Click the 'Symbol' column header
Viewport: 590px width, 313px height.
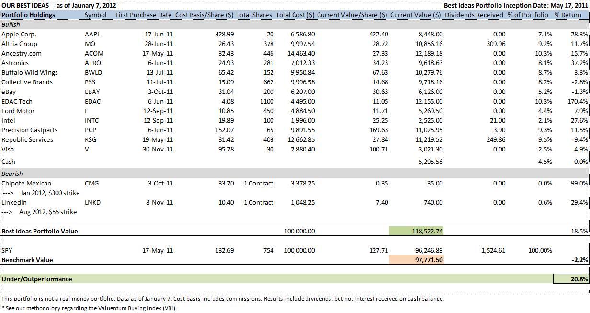(95, 15)
